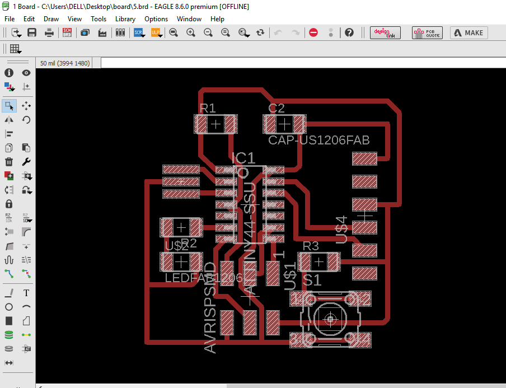Select the Text tool
Viewport: 506px width, 388px height.
pos(26,293)
